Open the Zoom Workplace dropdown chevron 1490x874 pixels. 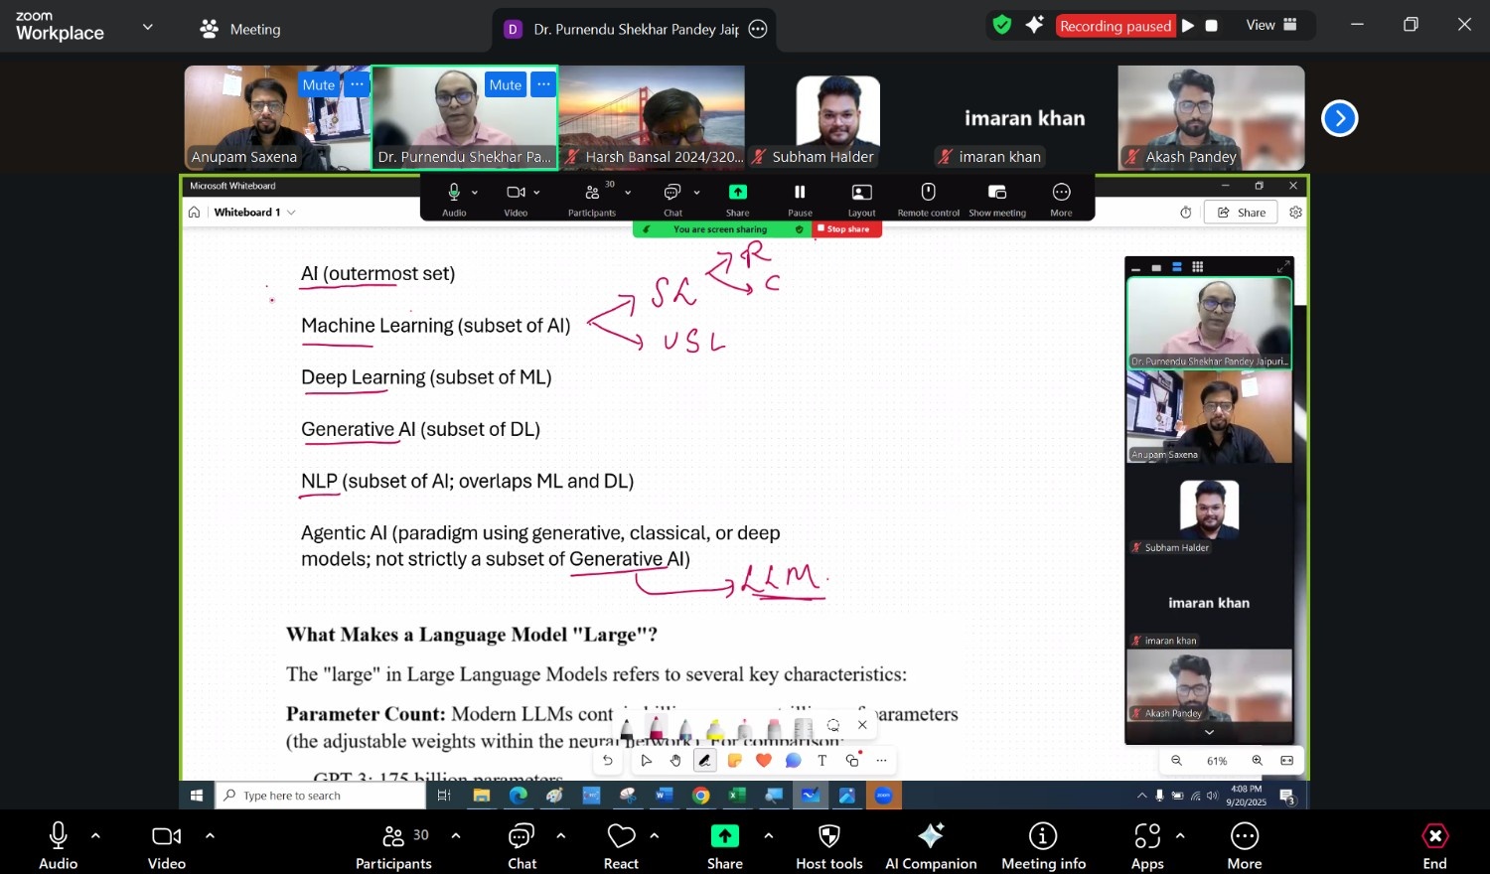pyautogui.click(x=148, y=27)
